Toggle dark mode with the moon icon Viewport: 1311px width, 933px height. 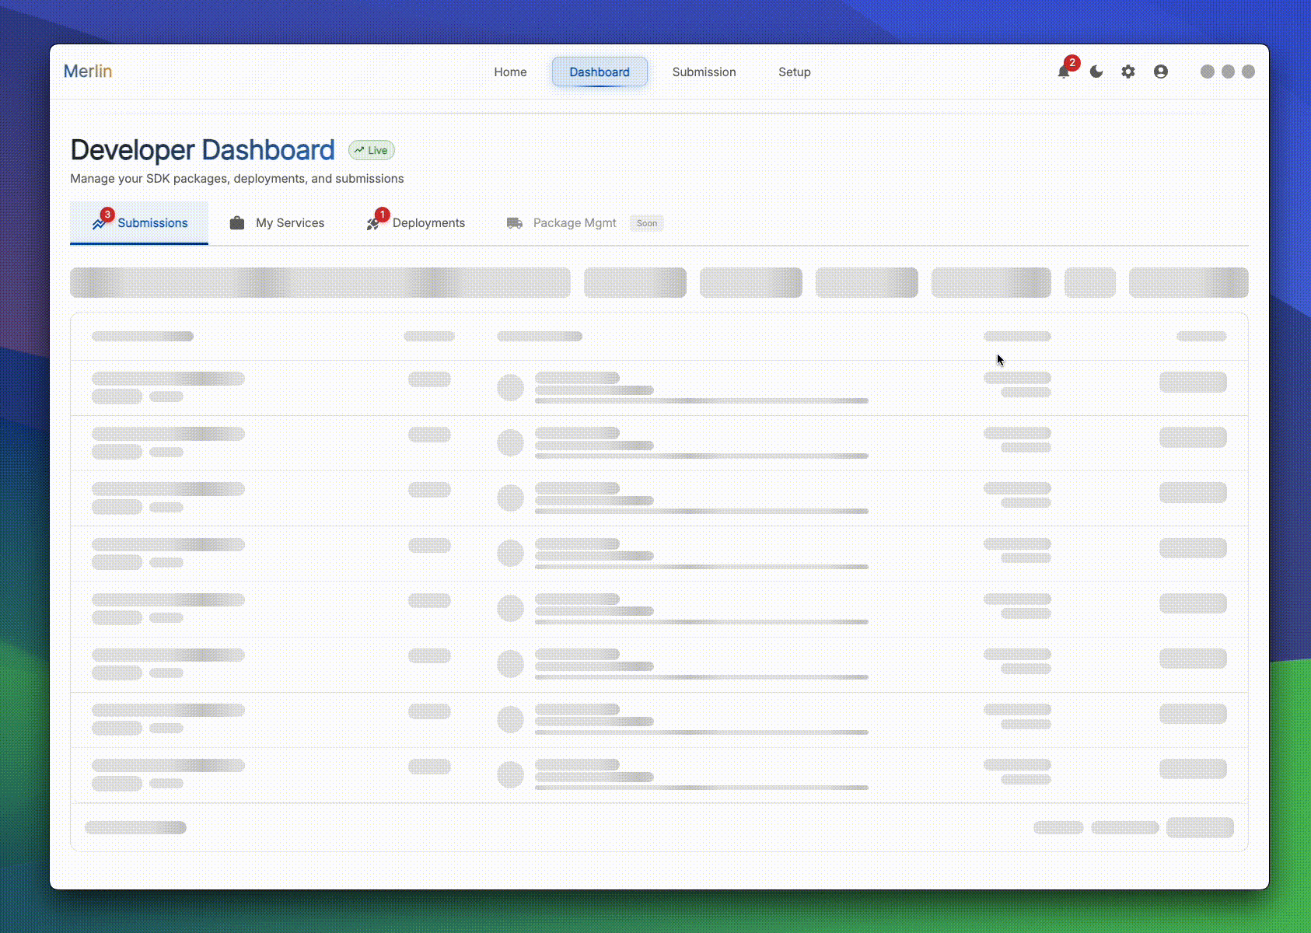[x=1096, y=72]
